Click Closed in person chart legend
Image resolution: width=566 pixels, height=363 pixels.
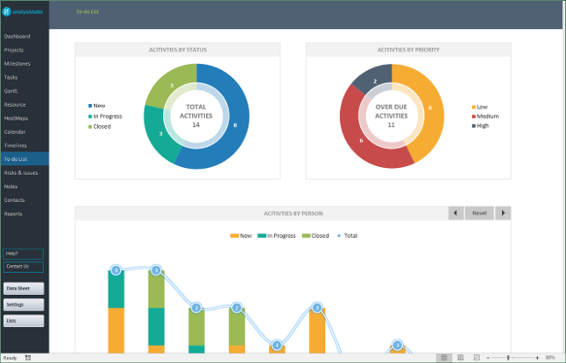315,236
